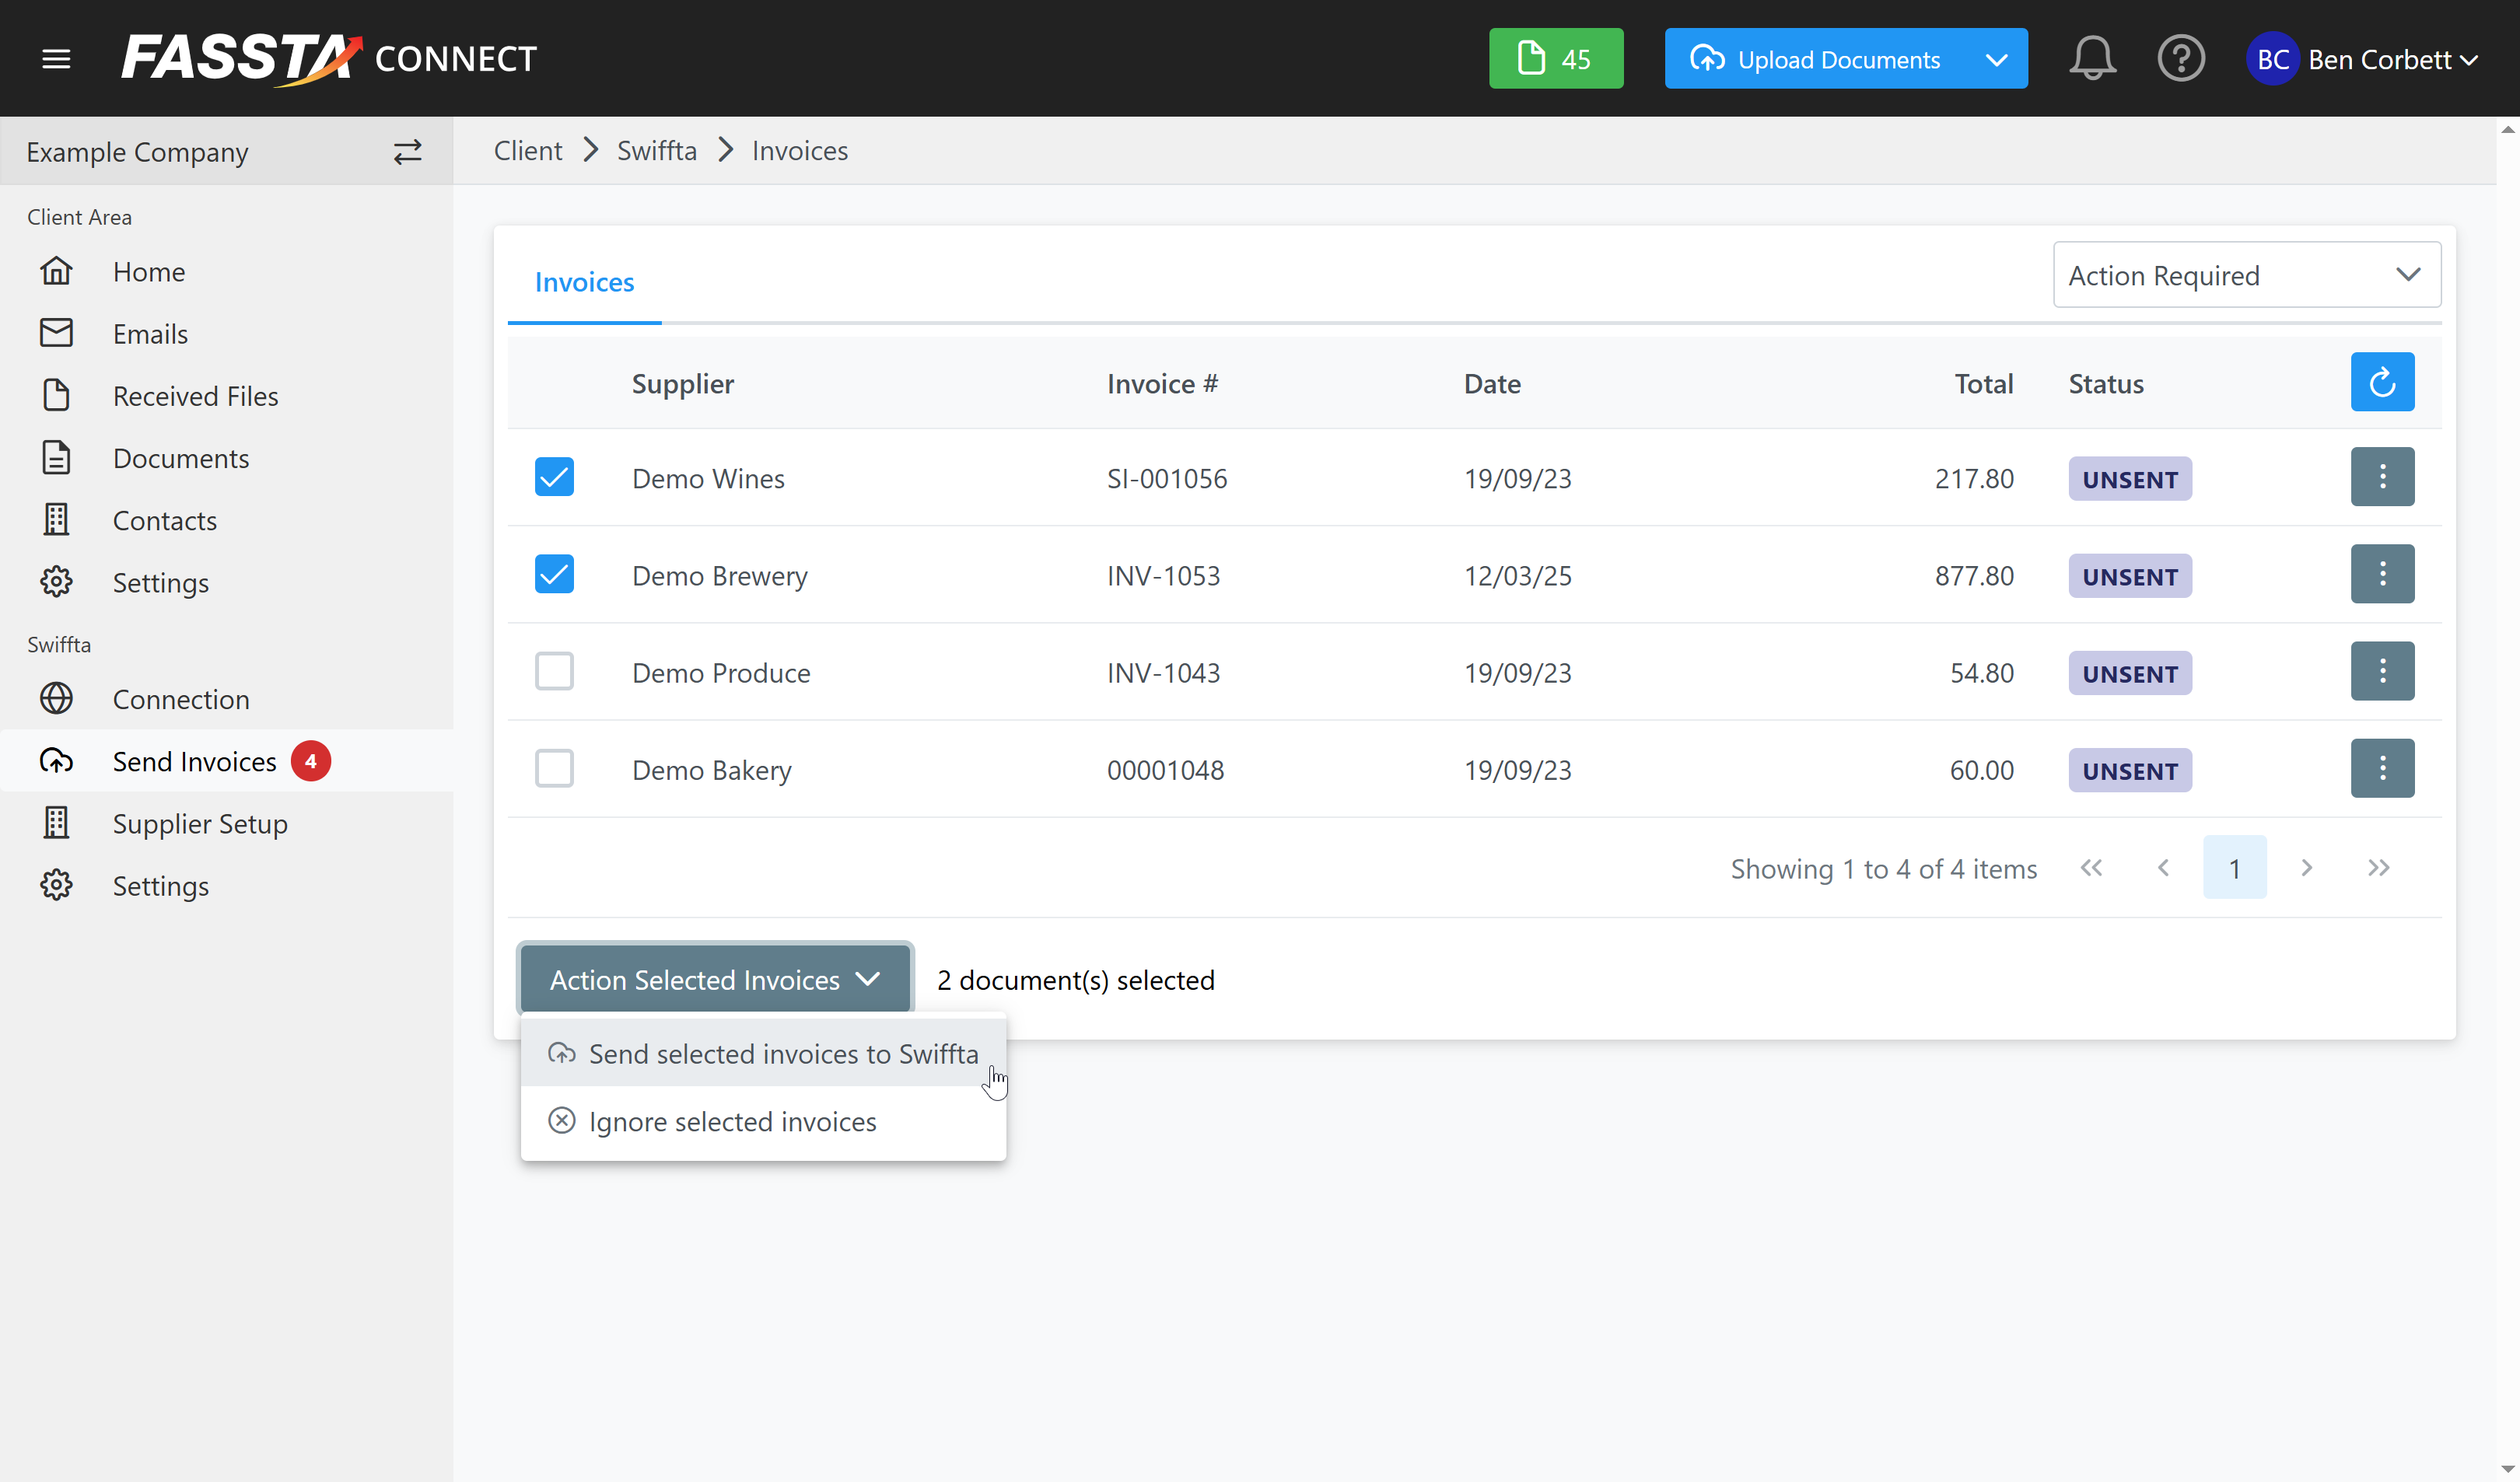The image size is (2520, 1482).
Task: Click the Swiffta breadcrumb link
Action: [x=656, y=151]
